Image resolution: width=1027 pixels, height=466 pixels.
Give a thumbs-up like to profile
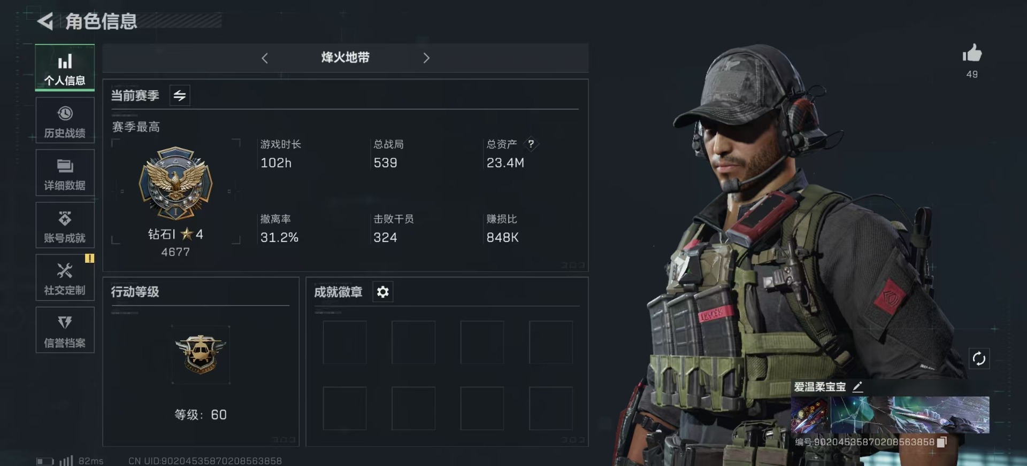click(x=972, y=54)
